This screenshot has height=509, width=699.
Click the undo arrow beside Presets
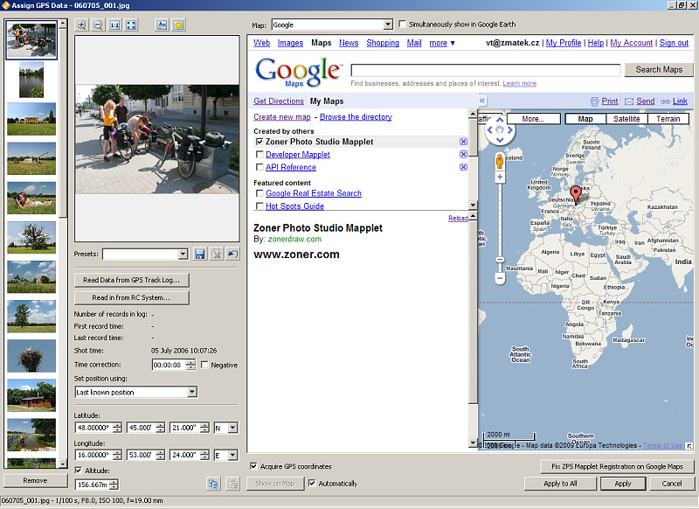coord(232,254)
